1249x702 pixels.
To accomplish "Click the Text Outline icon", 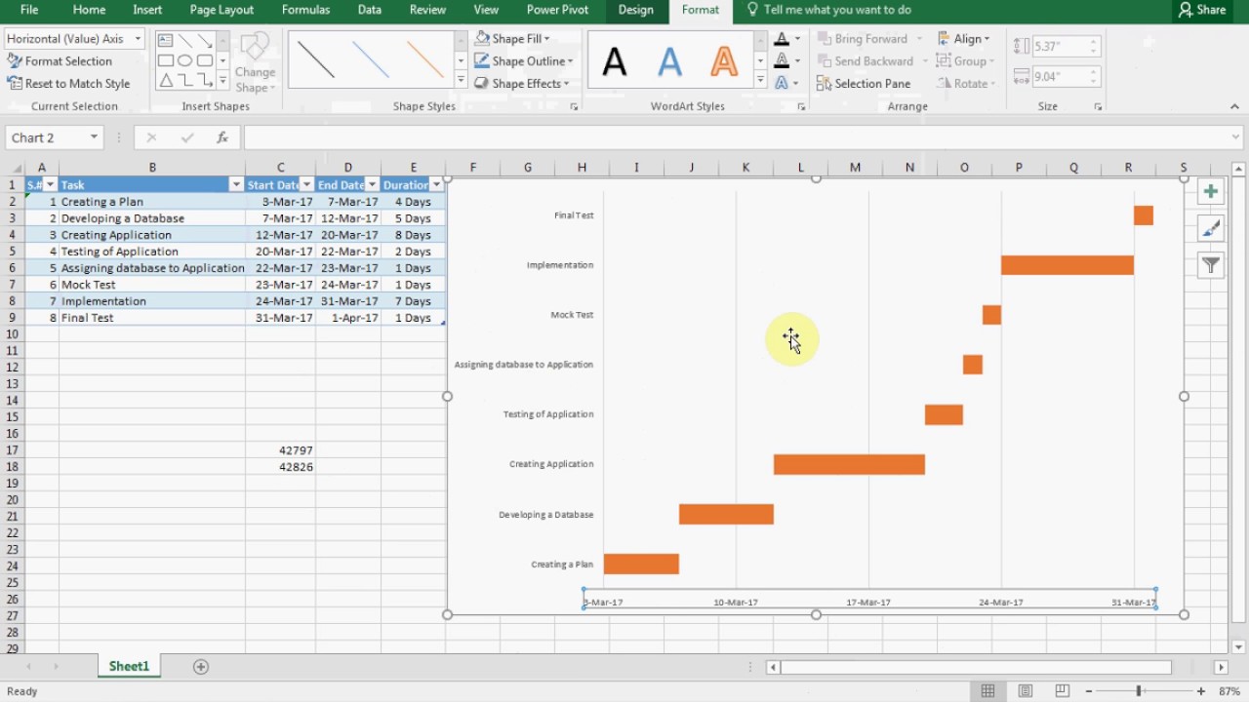I will 781,60.
